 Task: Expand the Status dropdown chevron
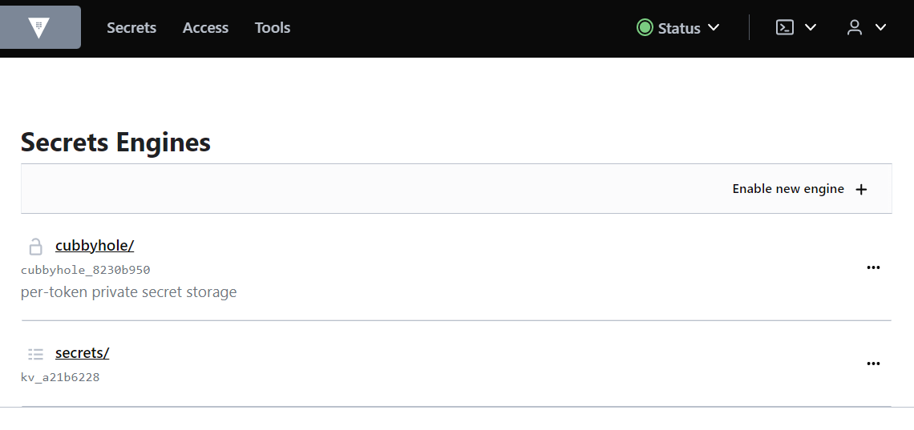pyautogui.click(x=714, y=27)
